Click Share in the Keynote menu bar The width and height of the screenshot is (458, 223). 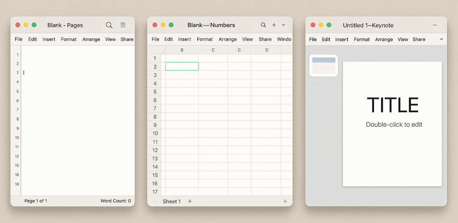419,39
